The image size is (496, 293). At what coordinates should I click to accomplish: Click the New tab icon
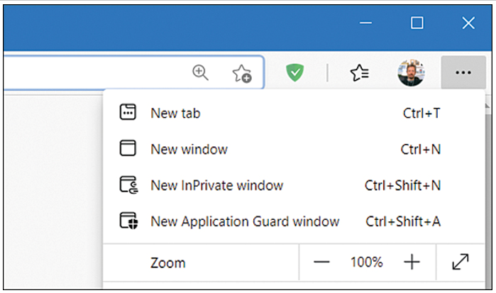click(128, 112)
